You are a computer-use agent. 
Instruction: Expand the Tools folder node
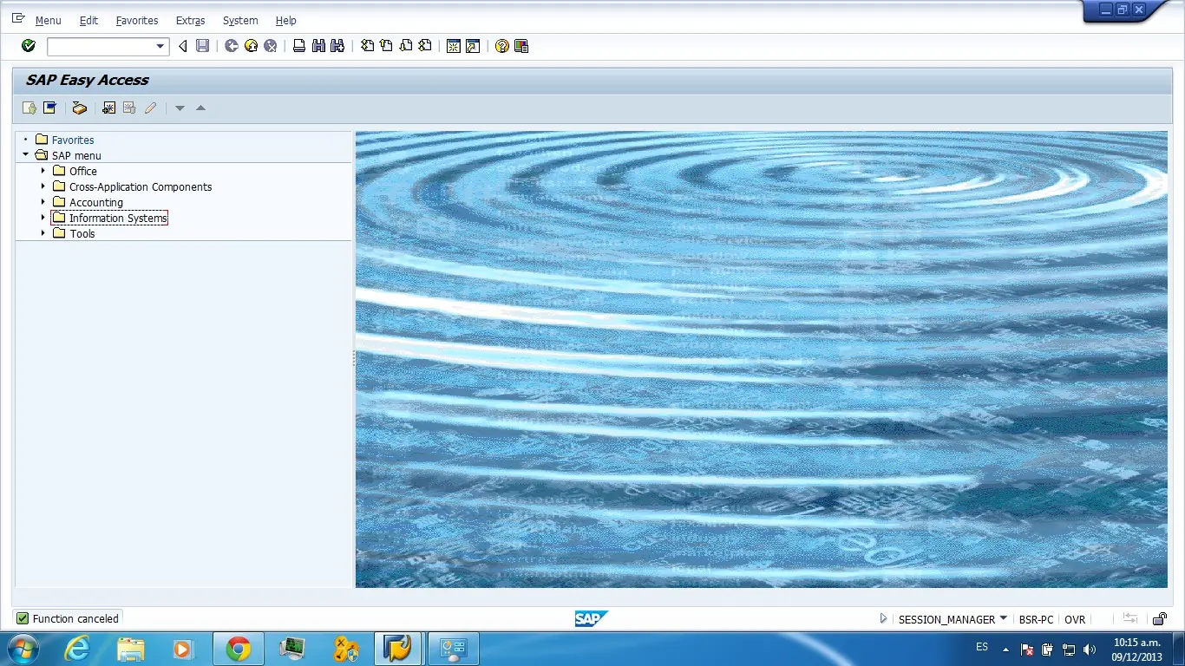[43, 233]
